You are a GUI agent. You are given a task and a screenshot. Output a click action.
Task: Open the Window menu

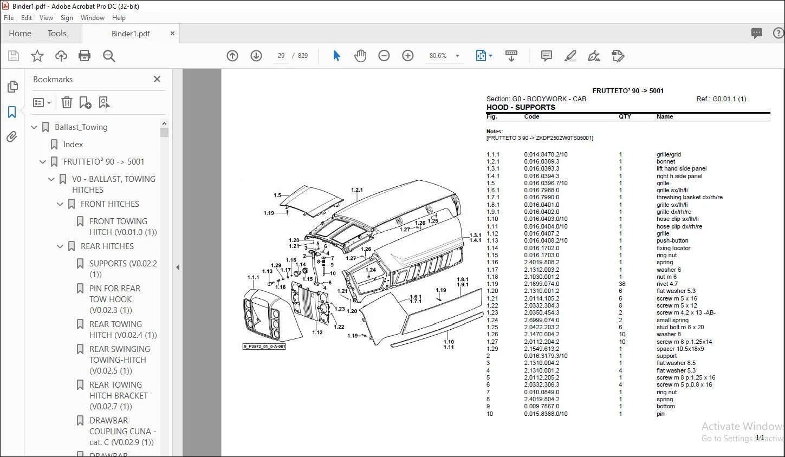[x=93, y=18]
